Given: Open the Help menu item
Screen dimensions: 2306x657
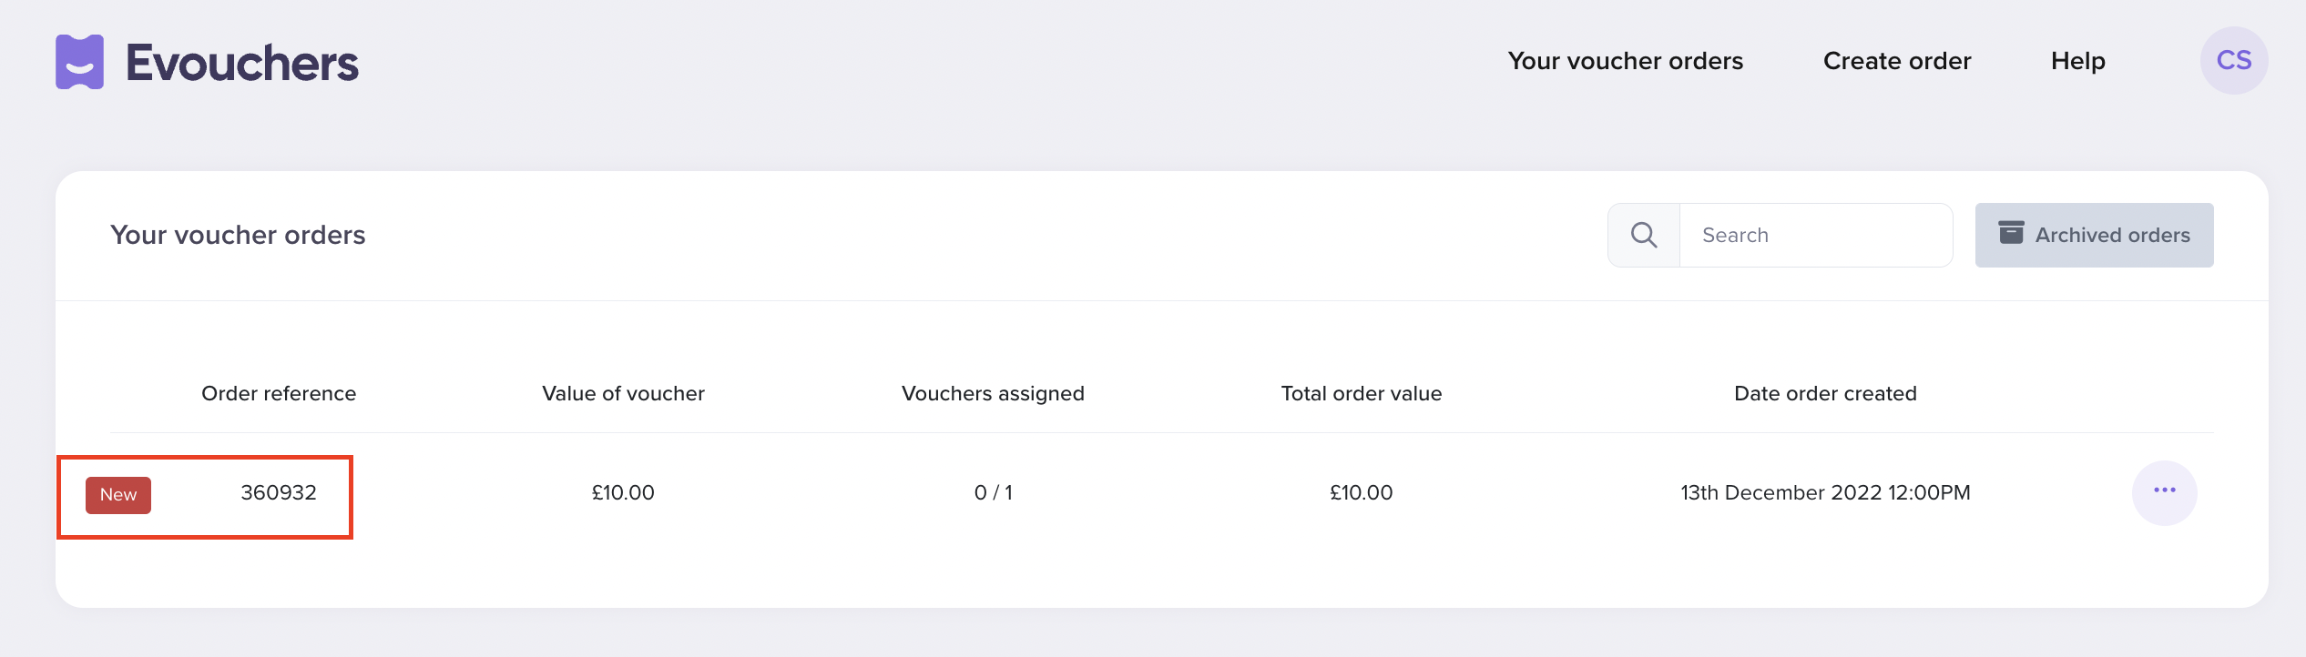Looking at the screenshot, I should pyautogui.click(x=2078, y=61).
